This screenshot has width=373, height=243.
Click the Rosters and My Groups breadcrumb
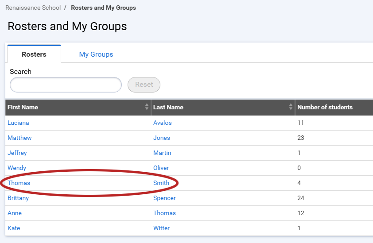(x=104, y=8)
